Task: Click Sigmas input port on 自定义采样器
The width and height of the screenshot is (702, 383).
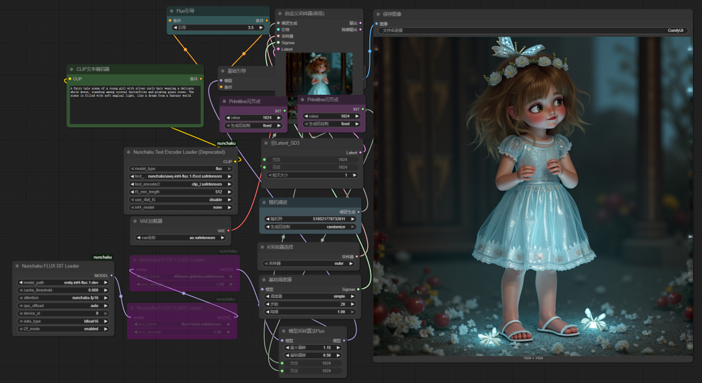Action: point(278,43)
